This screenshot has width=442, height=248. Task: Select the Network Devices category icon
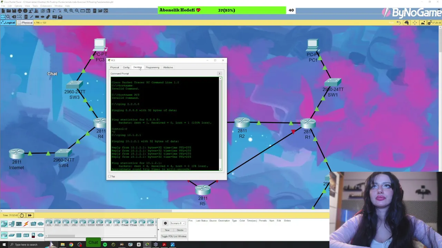click(4, 224)
